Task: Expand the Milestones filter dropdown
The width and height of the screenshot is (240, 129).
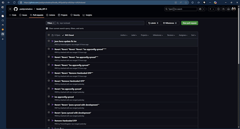Action: tap(158, 35)
